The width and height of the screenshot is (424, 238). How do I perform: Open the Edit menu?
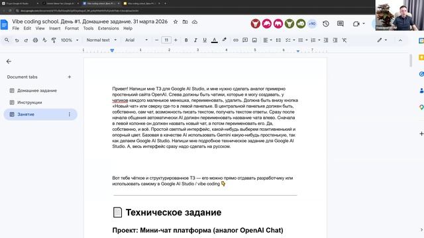coord(27,28)
